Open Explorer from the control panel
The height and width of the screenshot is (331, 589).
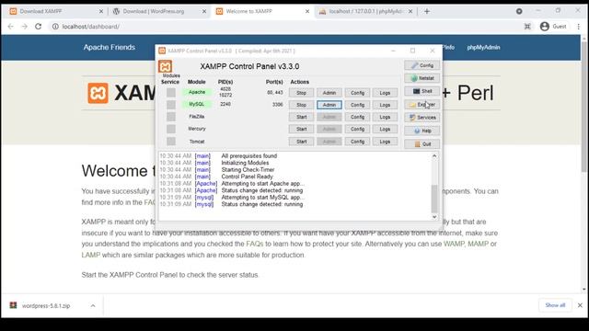pos(422,104)
